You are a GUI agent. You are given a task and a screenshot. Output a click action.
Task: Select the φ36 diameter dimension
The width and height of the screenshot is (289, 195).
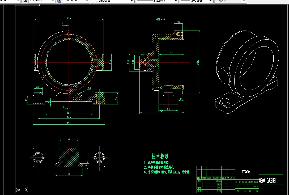[x=129, y=62]
